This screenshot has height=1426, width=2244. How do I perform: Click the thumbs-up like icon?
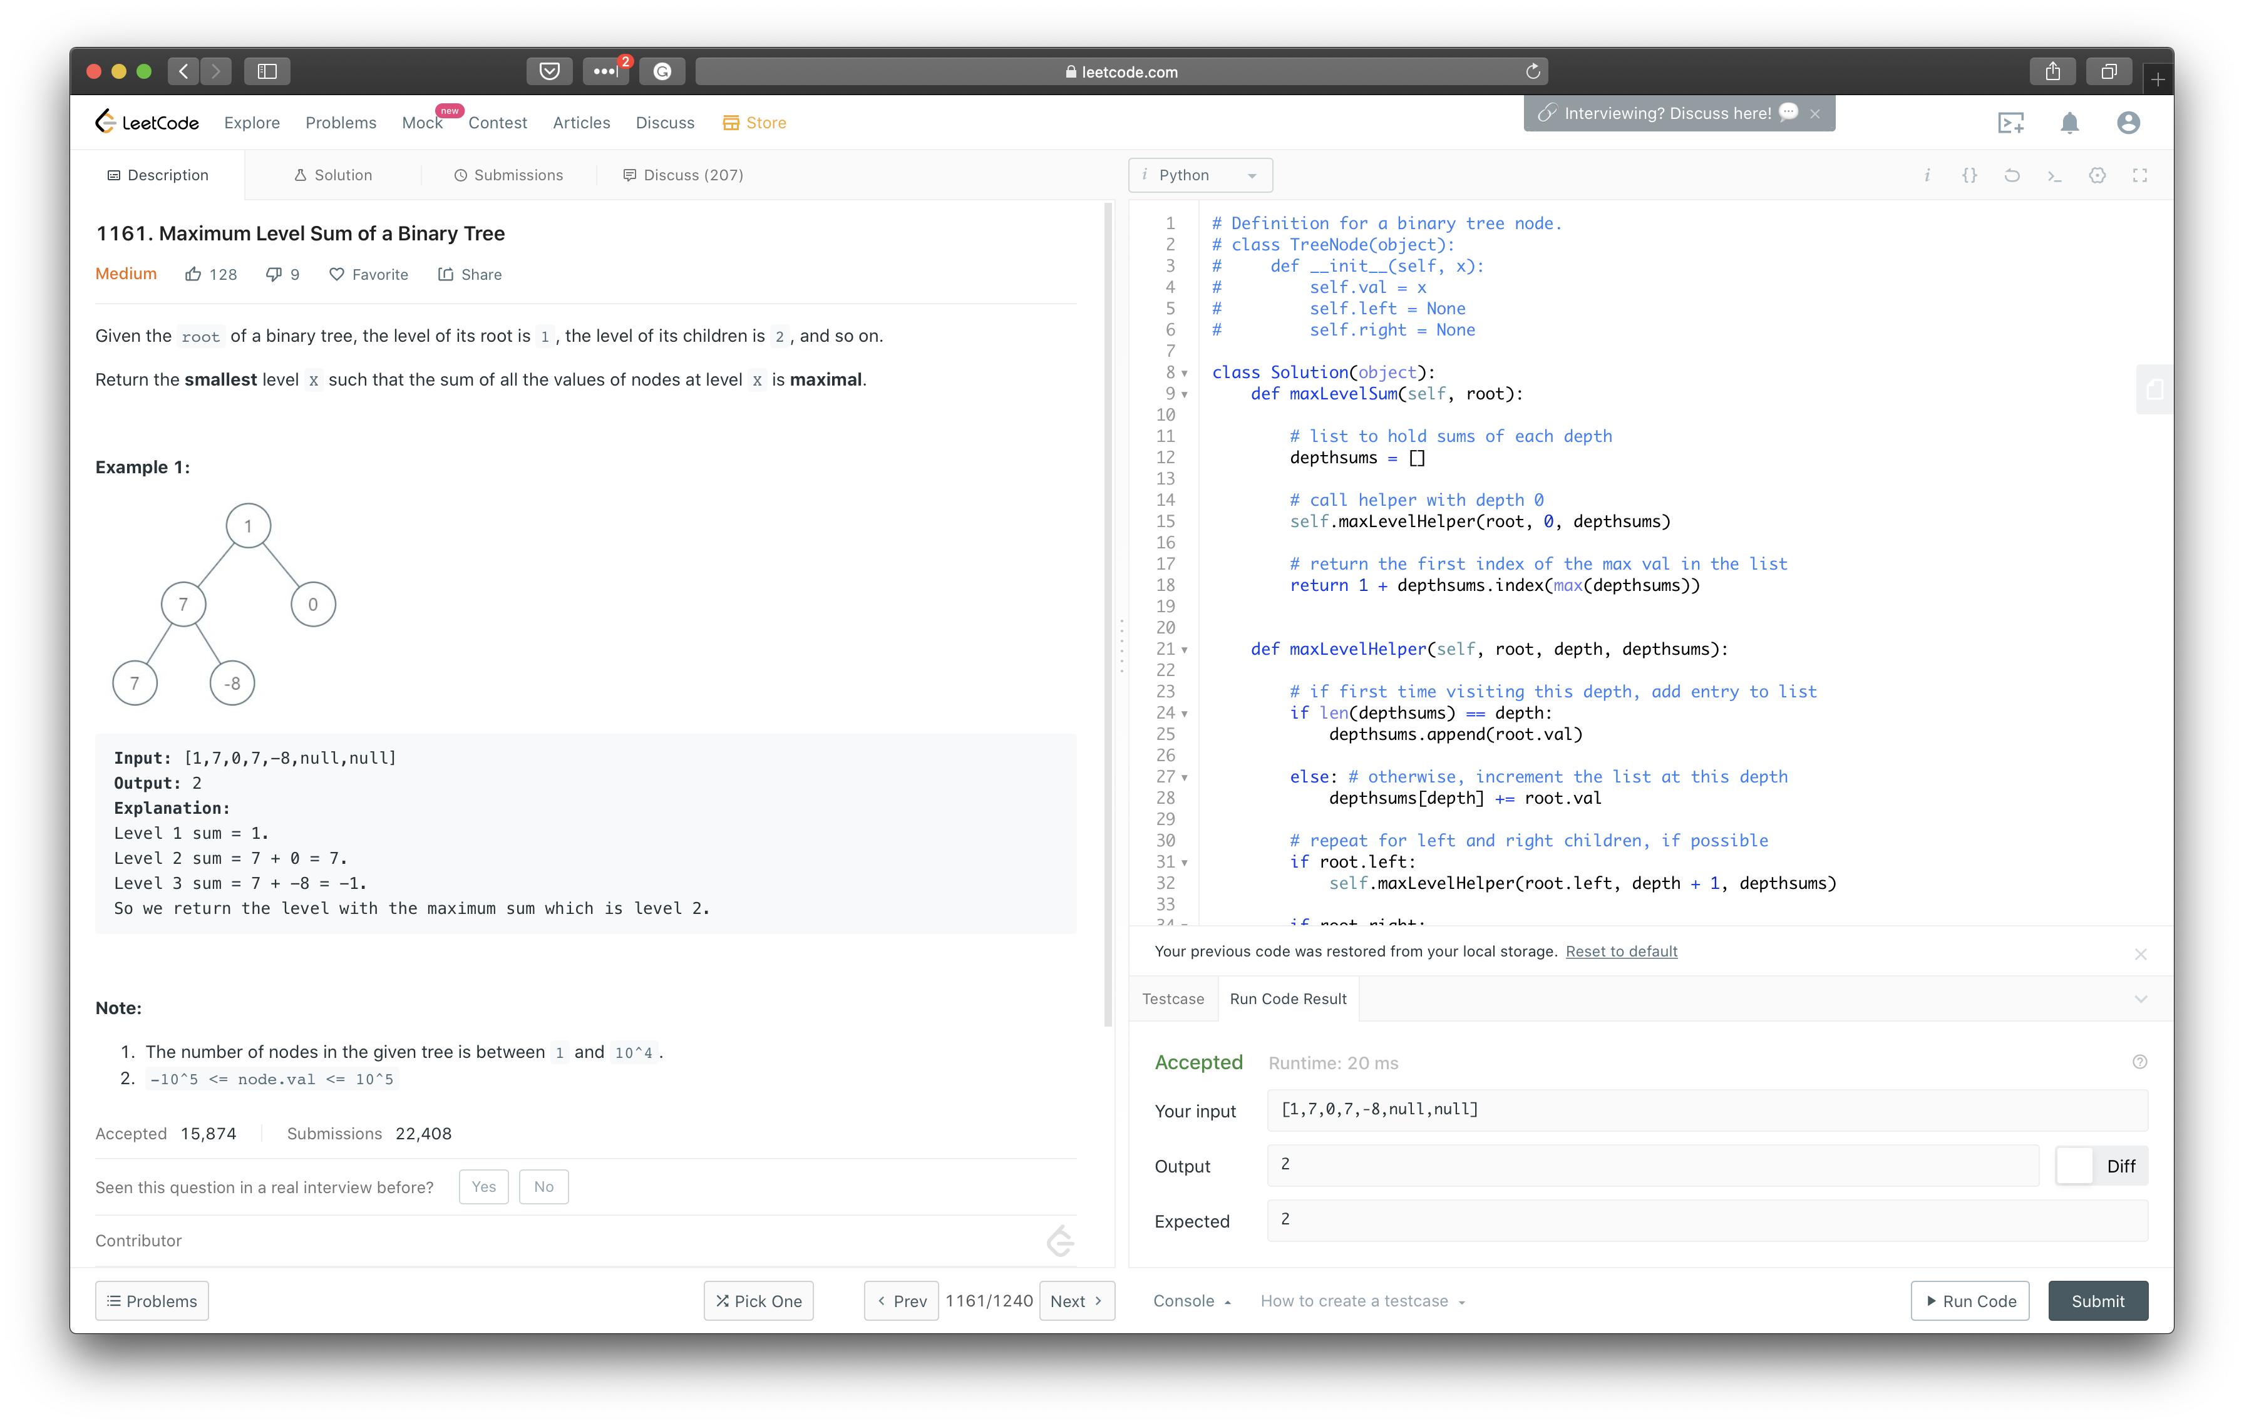tap(193, 274)
